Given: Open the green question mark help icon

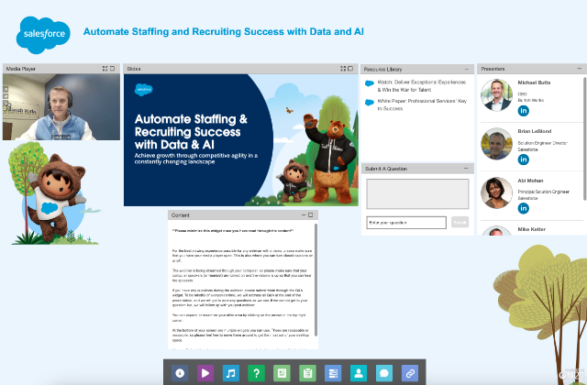Looking at the screenshot, I should coord(257,373).
